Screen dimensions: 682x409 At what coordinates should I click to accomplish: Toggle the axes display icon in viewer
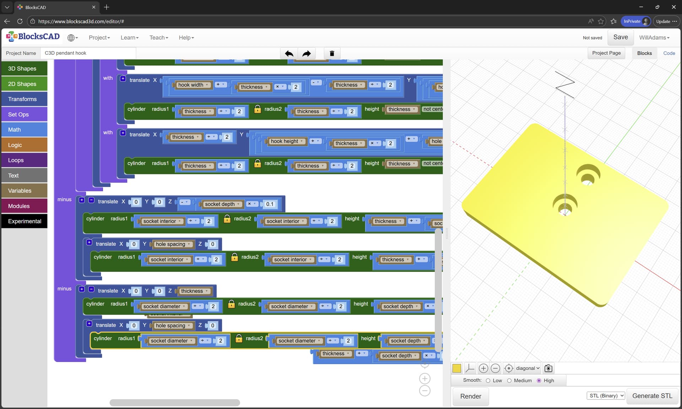470,368
